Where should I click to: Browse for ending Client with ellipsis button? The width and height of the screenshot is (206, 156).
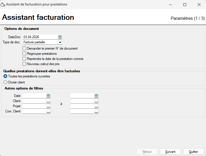96,101
